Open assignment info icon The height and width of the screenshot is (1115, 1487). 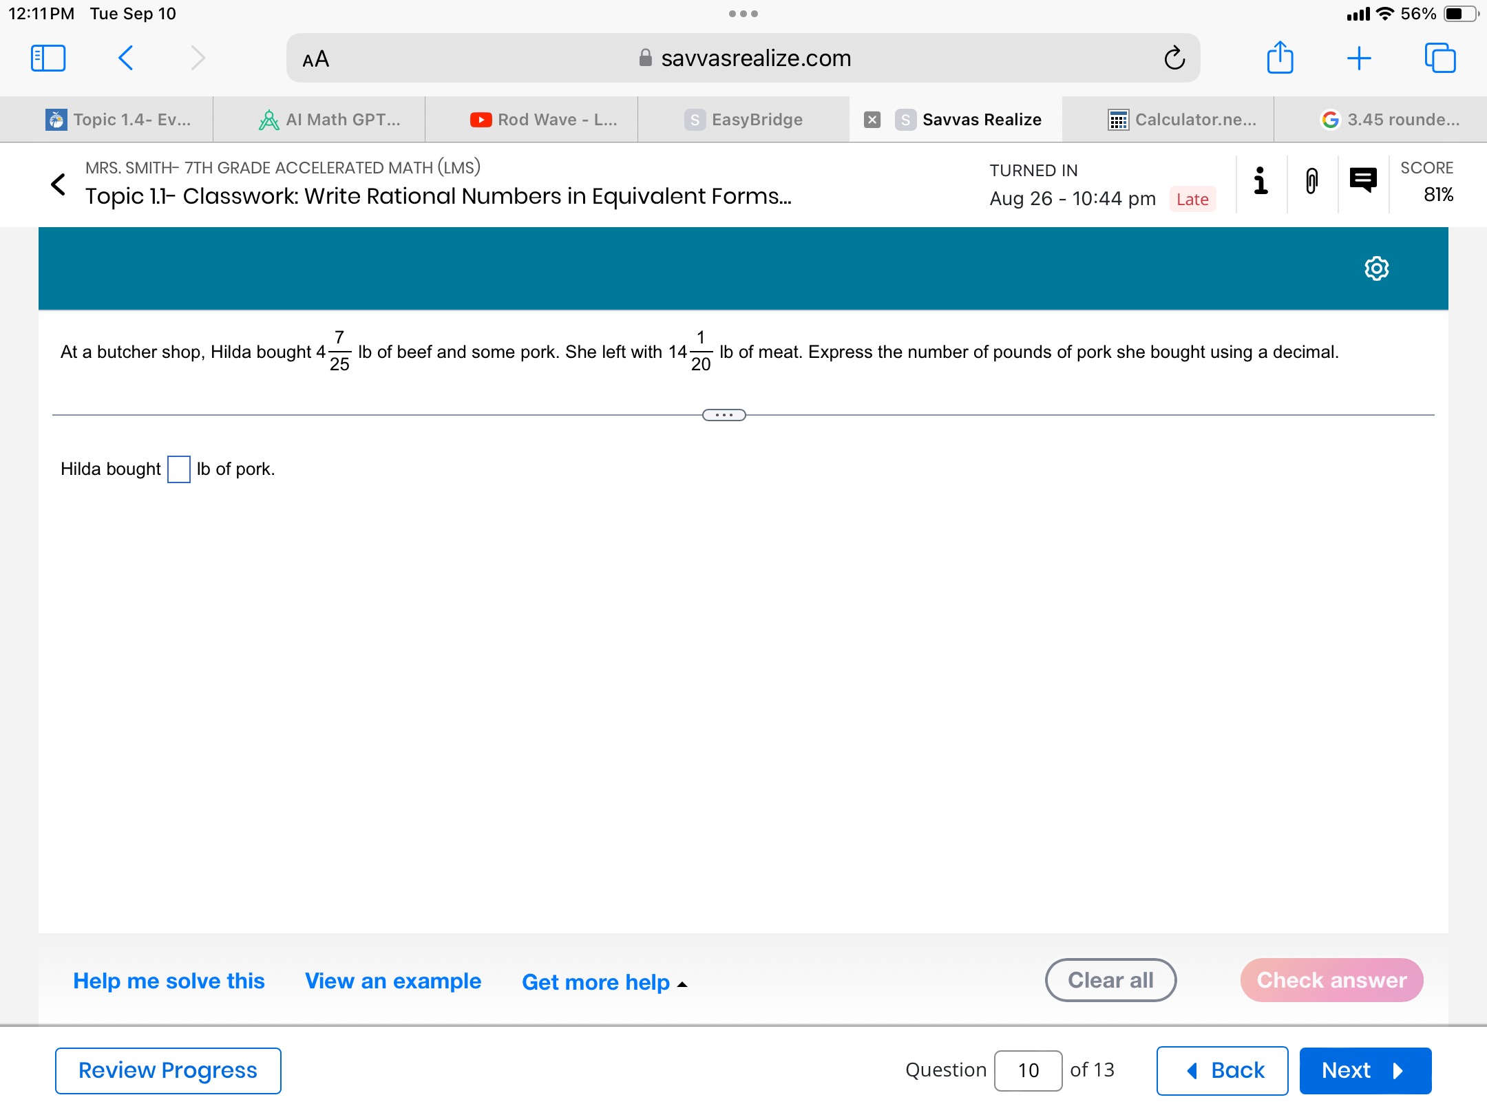pos(1261,182)
